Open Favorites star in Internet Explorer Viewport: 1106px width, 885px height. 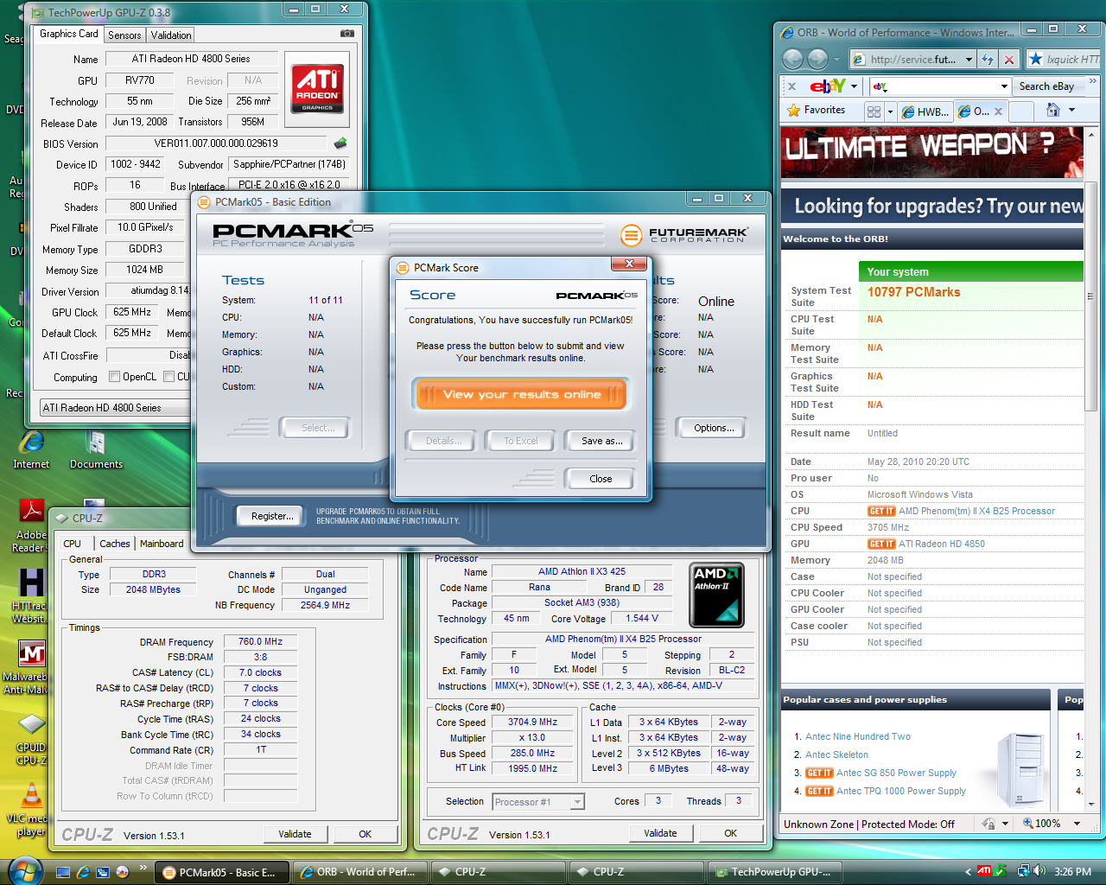[816, 111]
